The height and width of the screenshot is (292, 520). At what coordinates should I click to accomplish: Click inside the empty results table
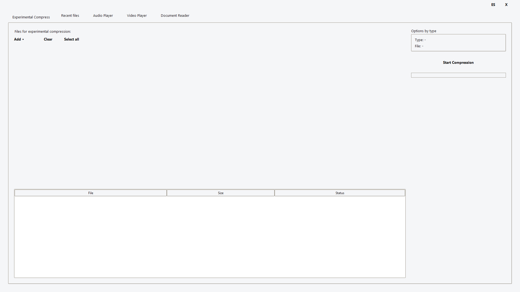(x=210, y=237)
